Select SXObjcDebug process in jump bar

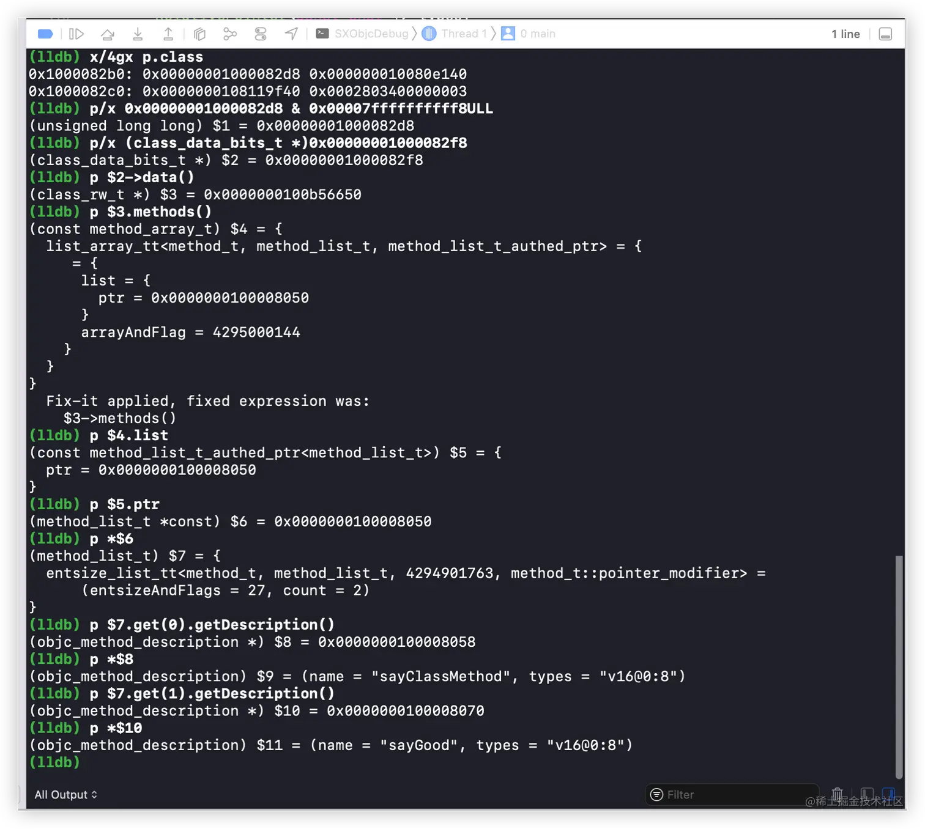click(x=362, y=34)
